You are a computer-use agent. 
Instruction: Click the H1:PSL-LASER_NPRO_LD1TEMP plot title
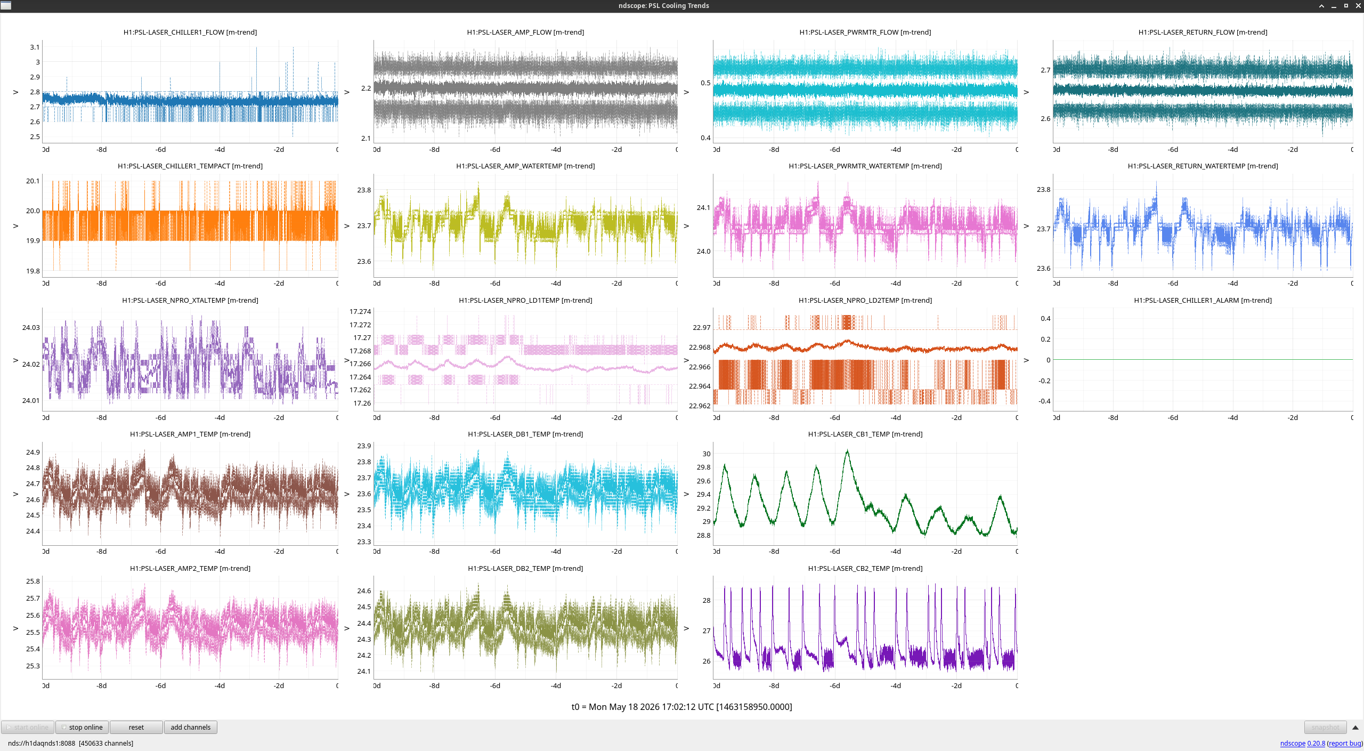click(525, 301)
